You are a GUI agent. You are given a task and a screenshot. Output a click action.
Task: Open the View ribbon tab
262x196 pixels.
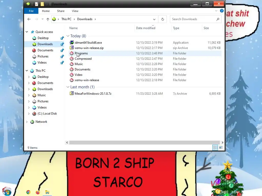tap(75, 11)
